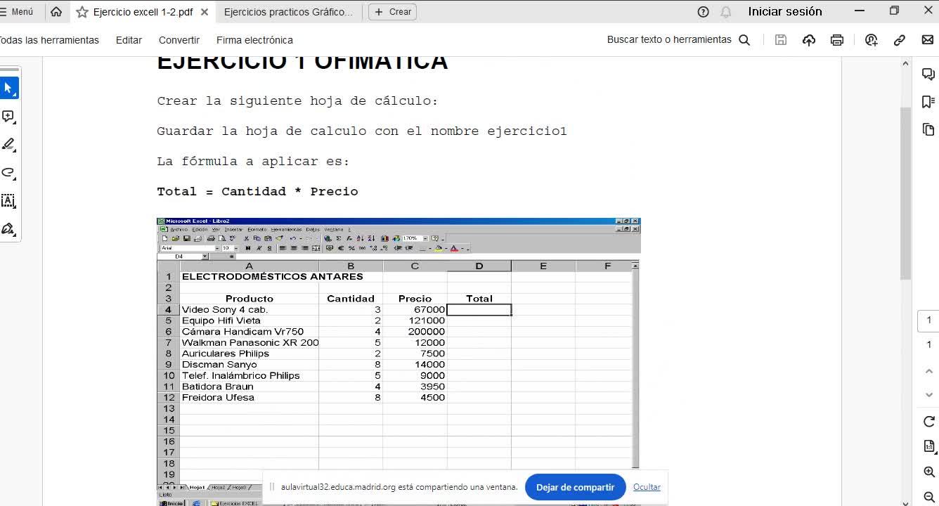The height and width of the screenshot is (506, 939).
Task: Zoom out with the minus magnifier
Action: coord(928,497)
